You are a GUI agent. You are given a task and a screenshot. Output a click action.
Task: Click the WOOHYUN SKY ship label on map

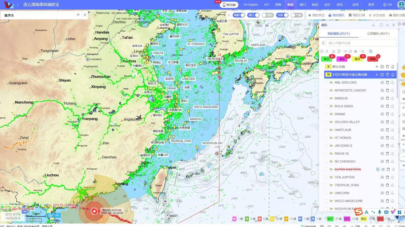point(213,143)
